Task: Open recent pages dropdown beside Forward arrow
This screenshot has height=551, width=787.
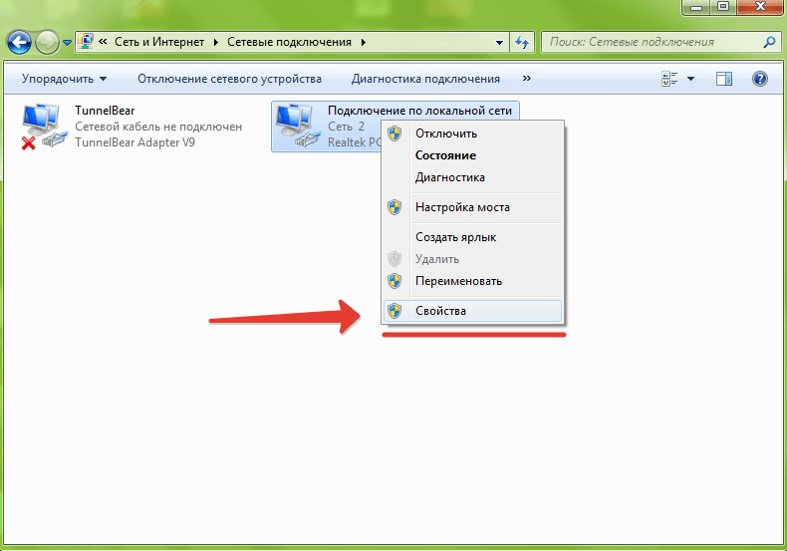Action: [67, 43]
